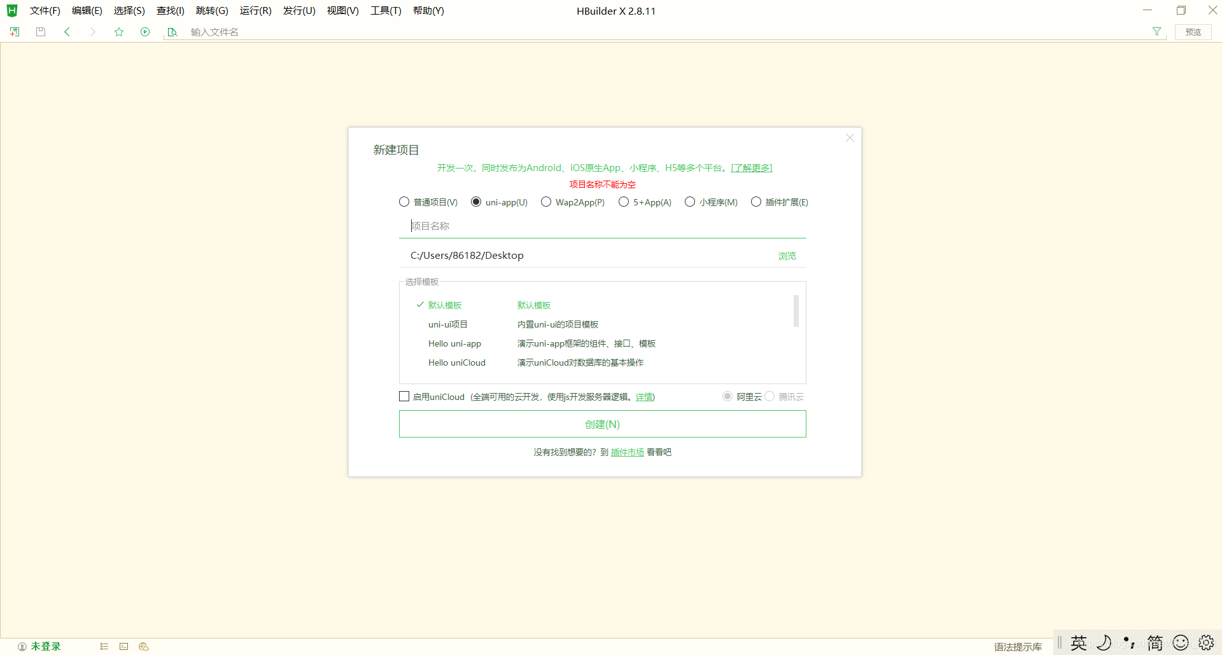Click the new file icon
The width and height of the screenshot is (1222, 655).
pyautogui.click(x=14, y=31)
